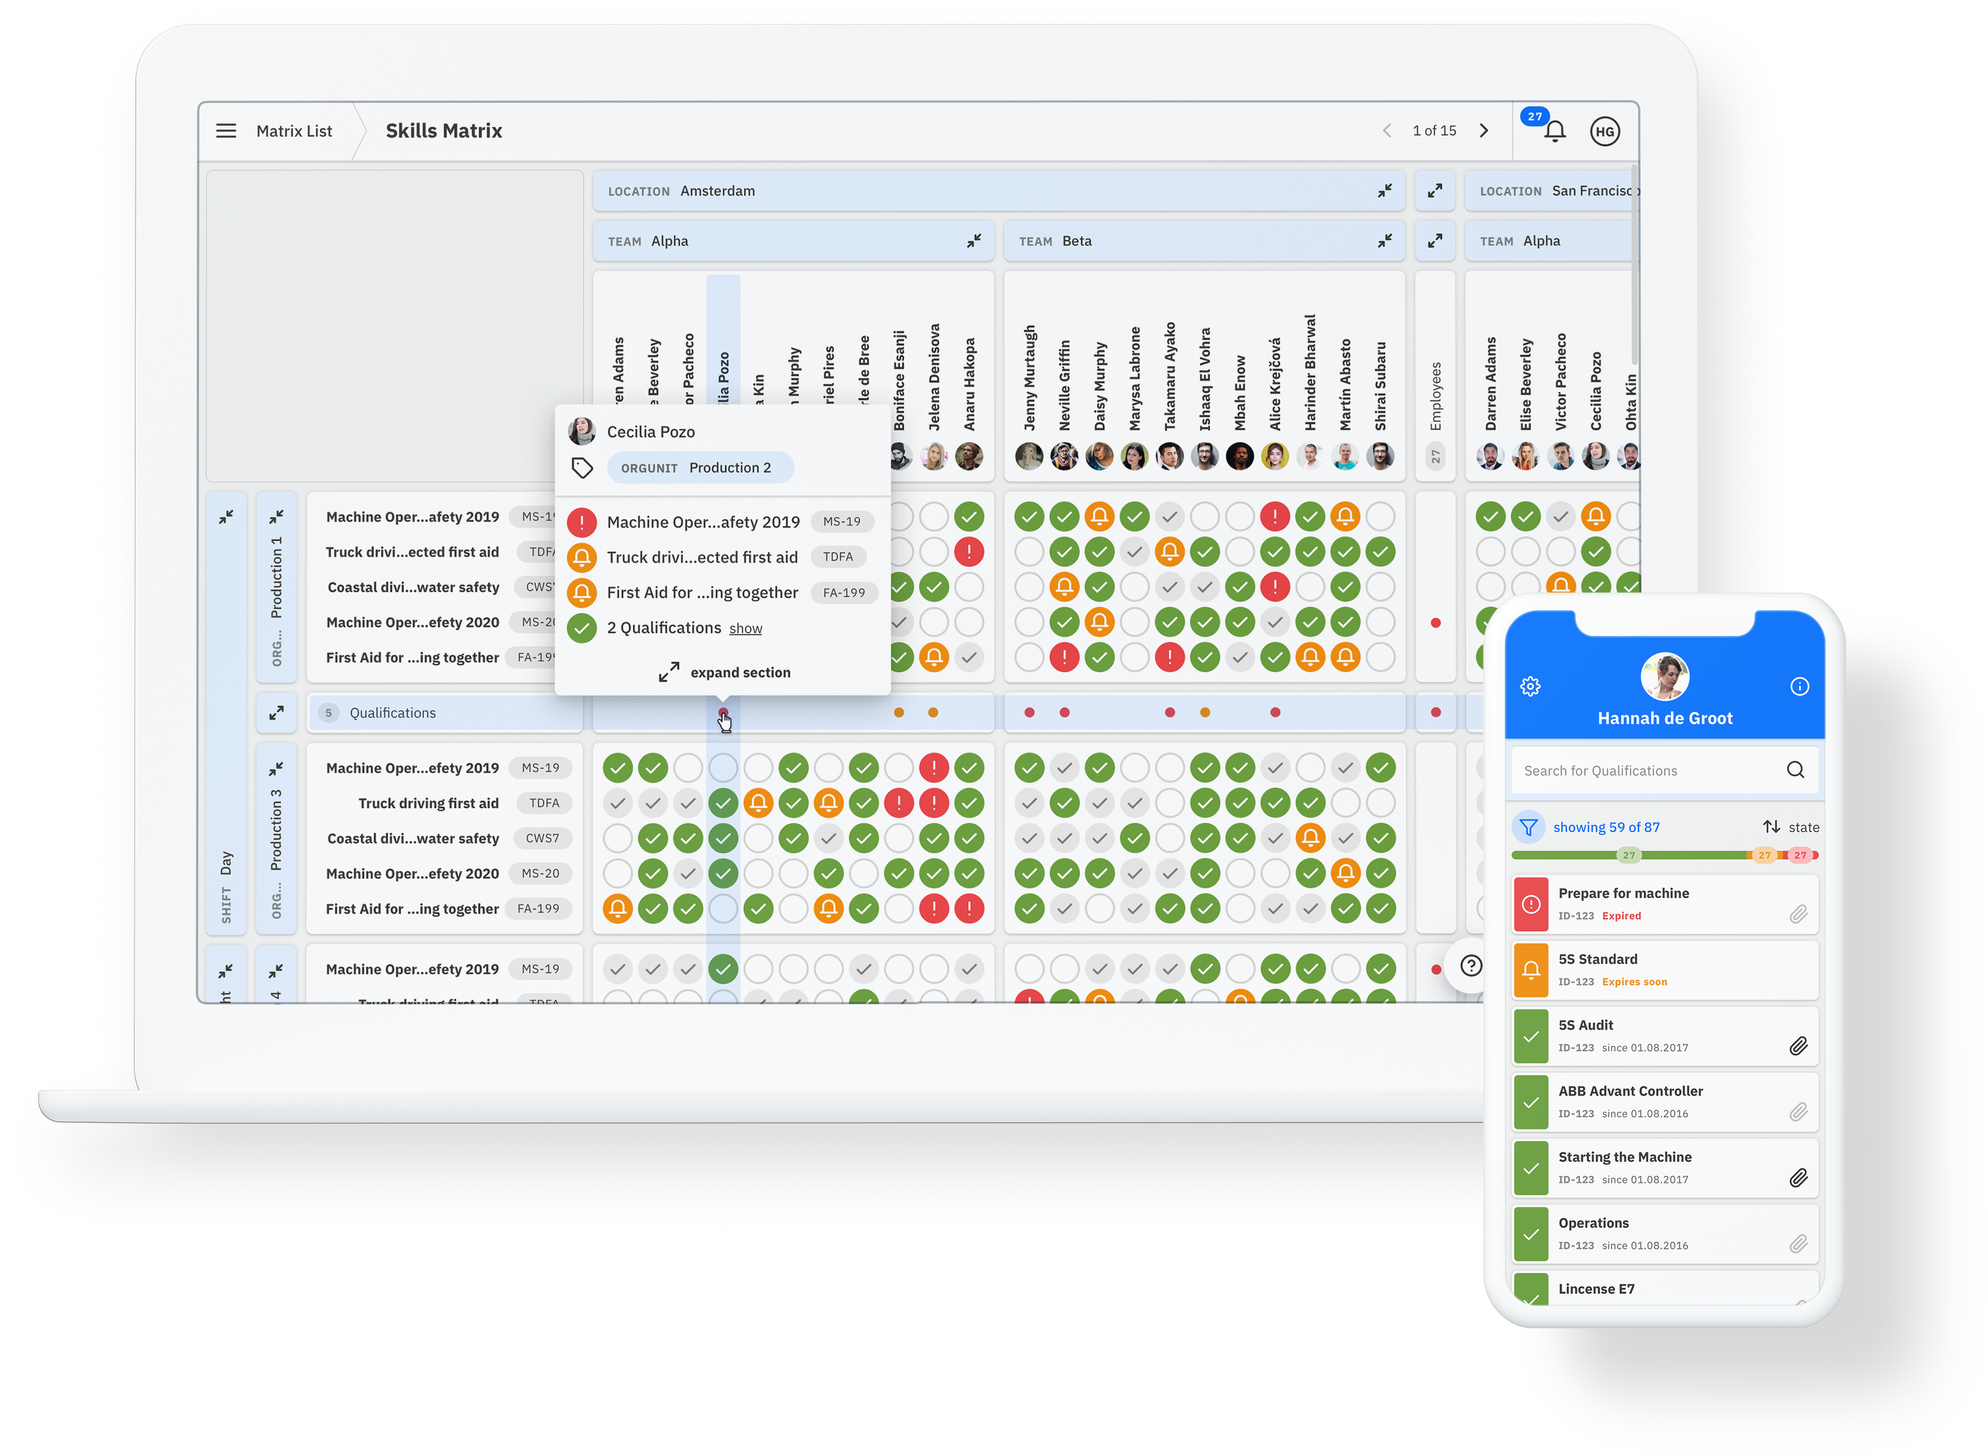
Task: Open the filter funnel icon
Action: [1529, 828]
